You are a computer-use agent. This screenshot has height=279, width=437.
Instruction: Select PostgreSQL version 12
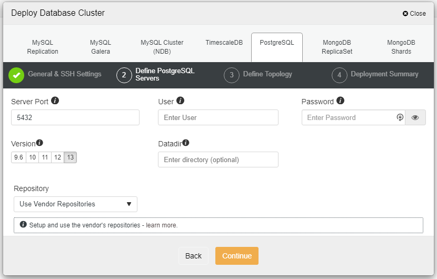click(58, 157)
